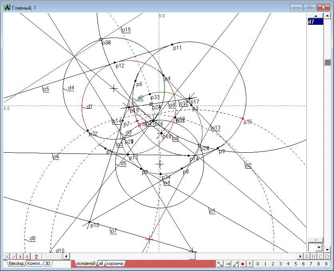Viewport: 334px width, 271px height.
Task: Select digit 0 in the bottom number row
Action: coord(258,264)
